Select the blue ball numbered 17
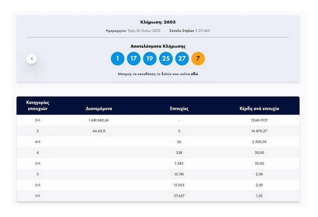 point(134,59)
